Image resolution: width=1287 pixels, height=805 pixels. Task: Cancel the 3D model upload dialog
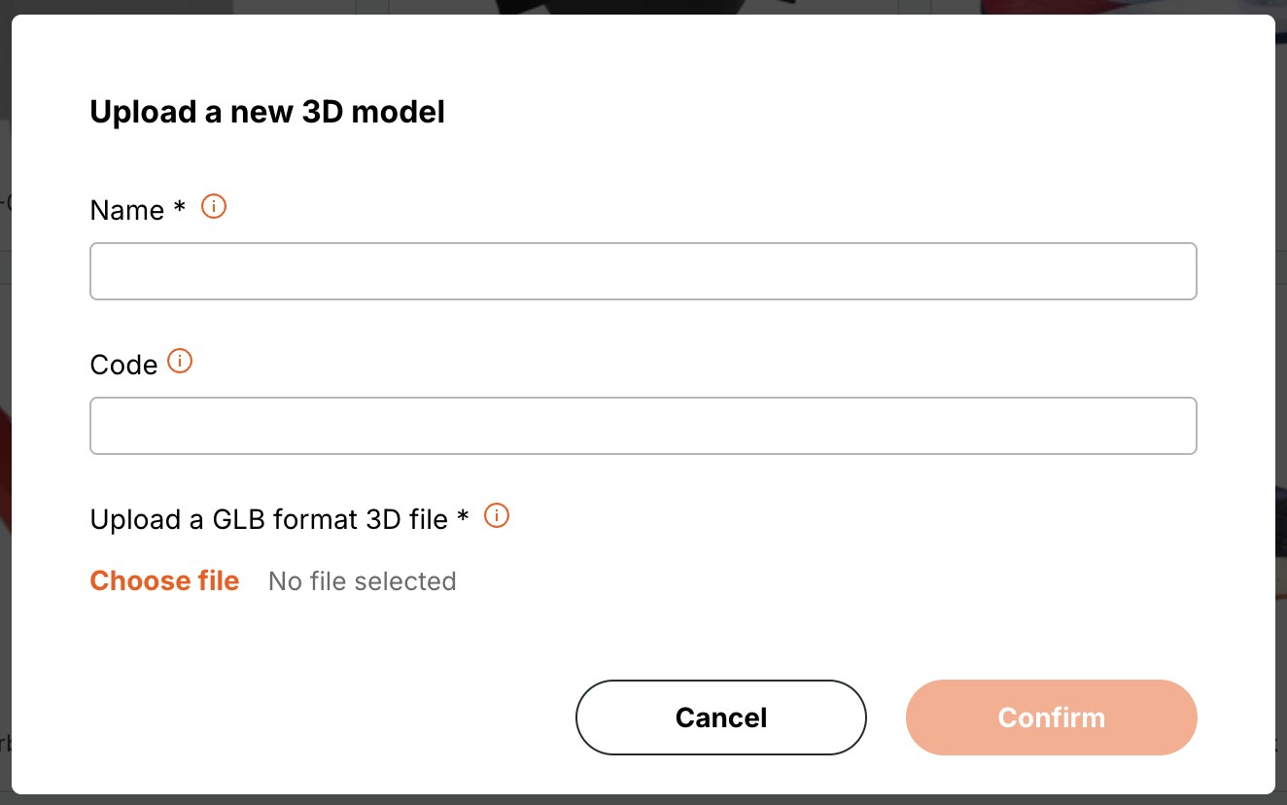click(720, 717)
